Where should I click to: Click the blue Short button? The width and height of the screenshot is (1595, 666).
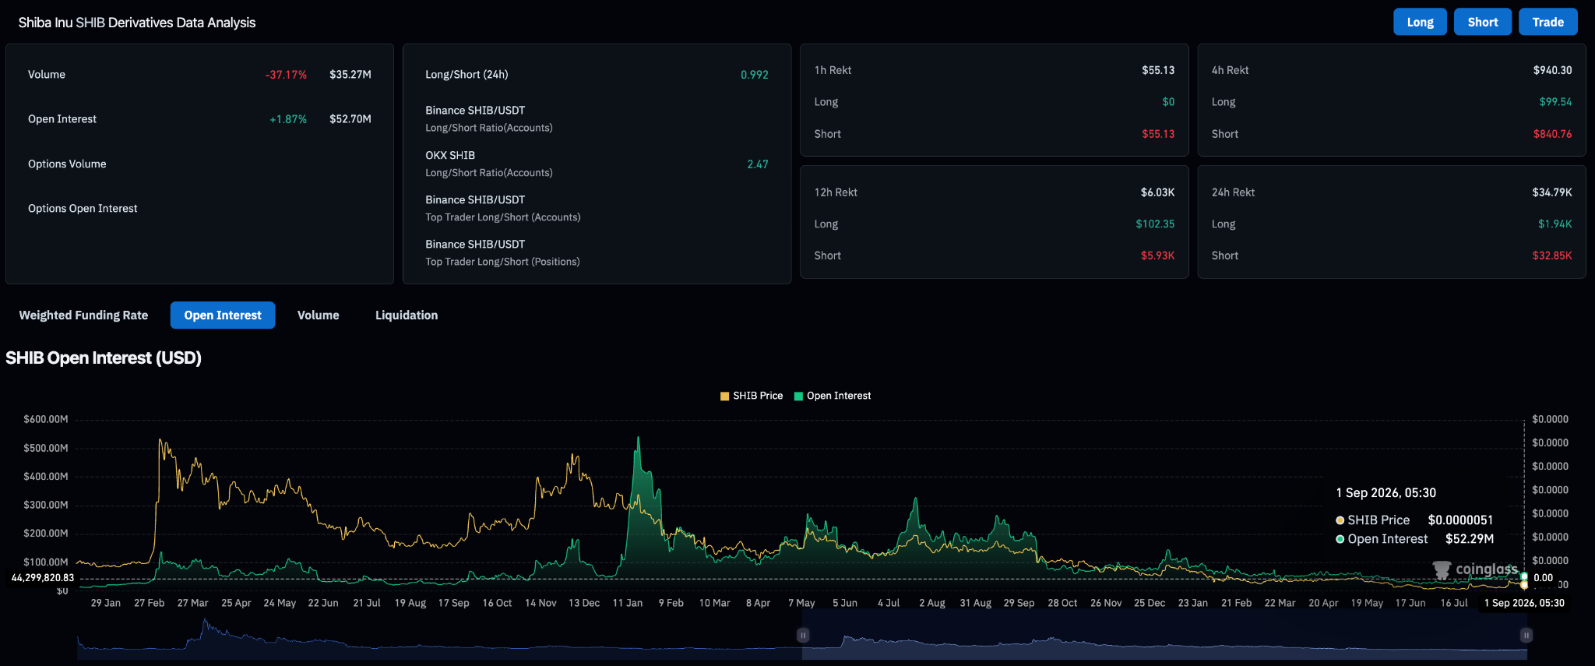coord(1482,22)
